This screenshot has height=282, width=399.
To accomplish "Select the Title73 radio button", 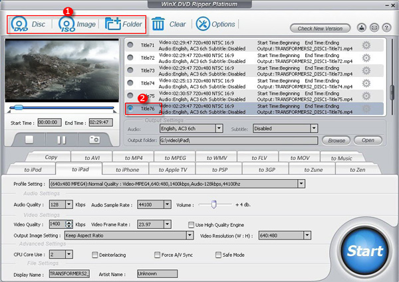I will point(130,70).
